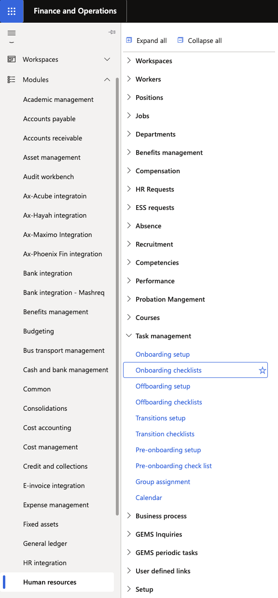Open Transitions setup link

[x=161, y=418]
